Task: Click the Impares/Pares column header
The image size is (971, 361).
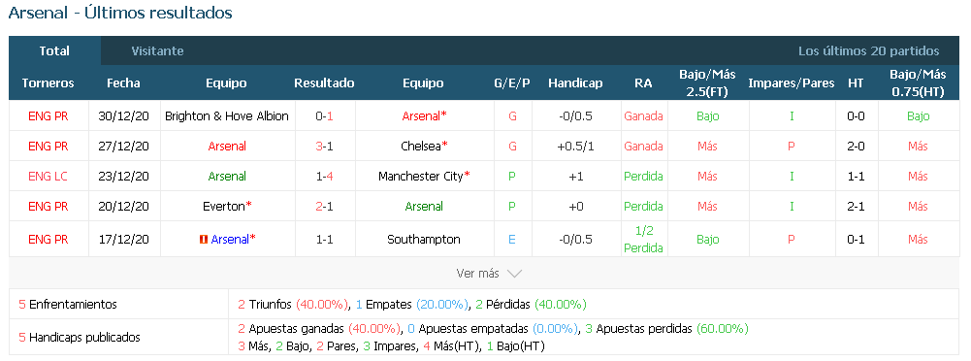Action: 792,83
